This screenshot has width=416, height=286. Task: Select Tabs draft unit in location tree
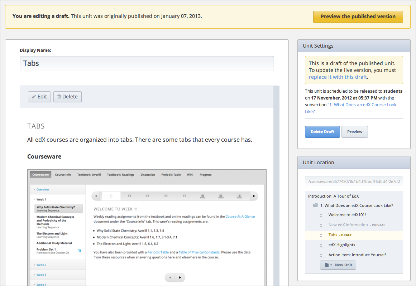[x=333, y=235]
